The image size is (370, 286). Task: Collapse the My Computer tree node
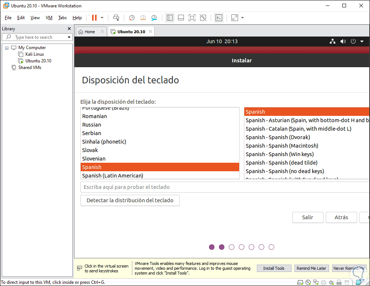click(7, 48)
